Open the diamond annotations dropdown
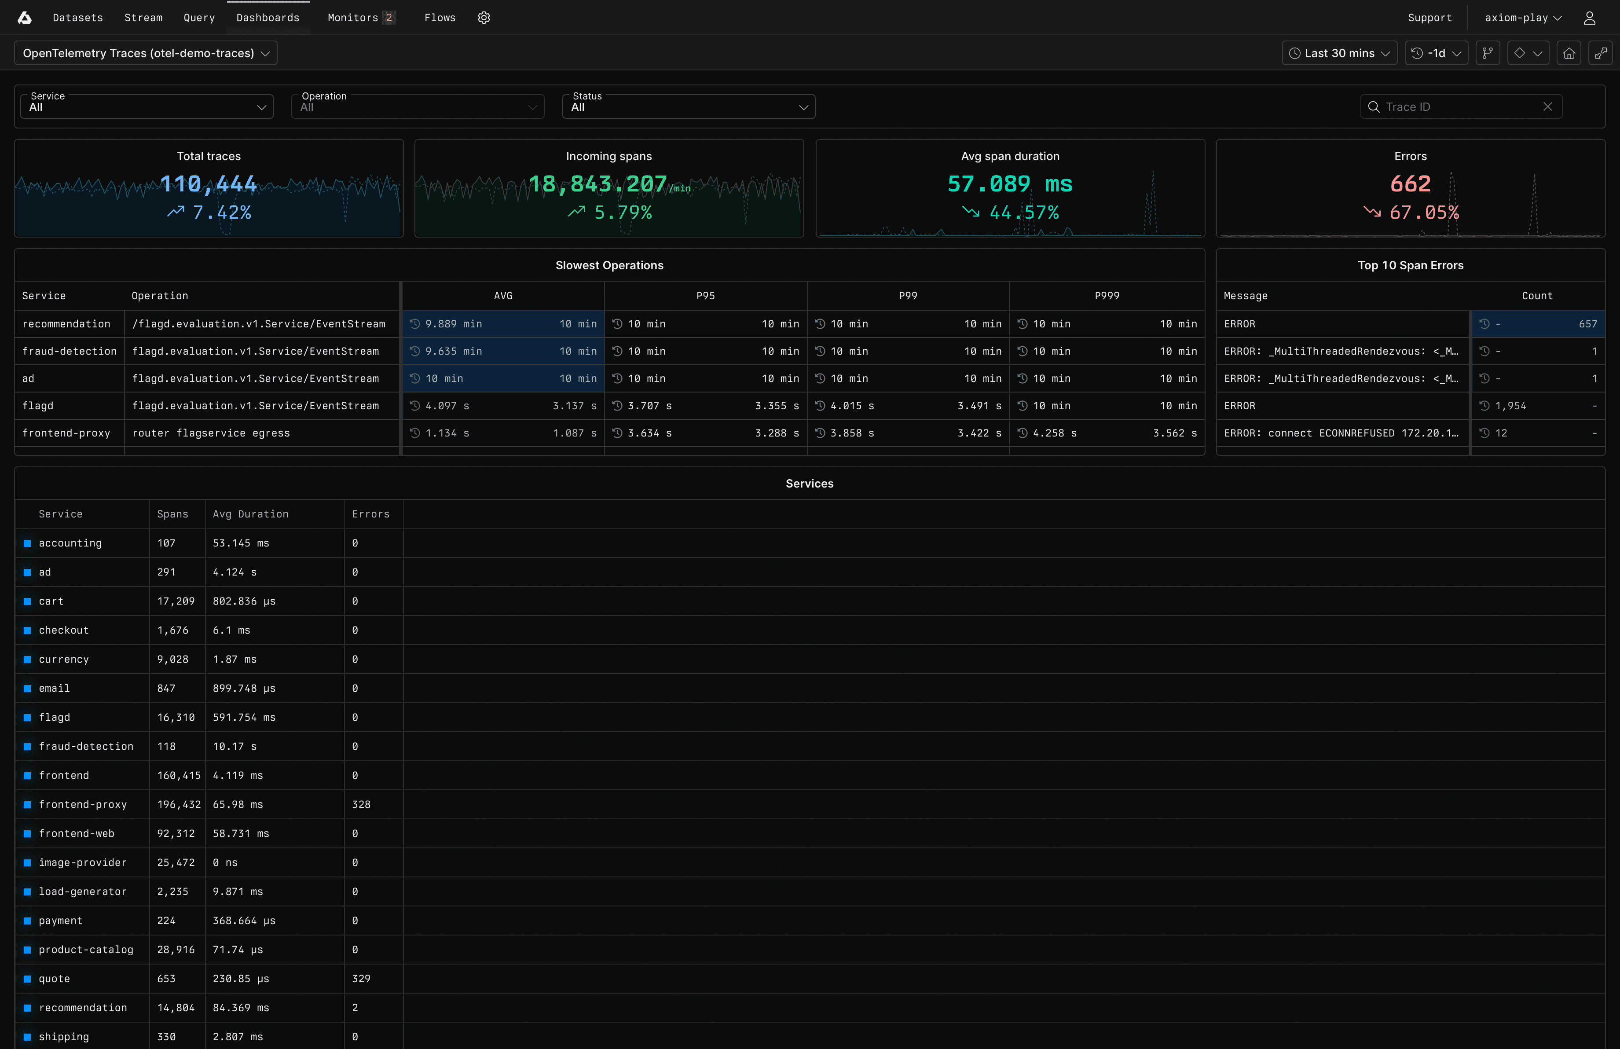 click(x=1528, y=53)
